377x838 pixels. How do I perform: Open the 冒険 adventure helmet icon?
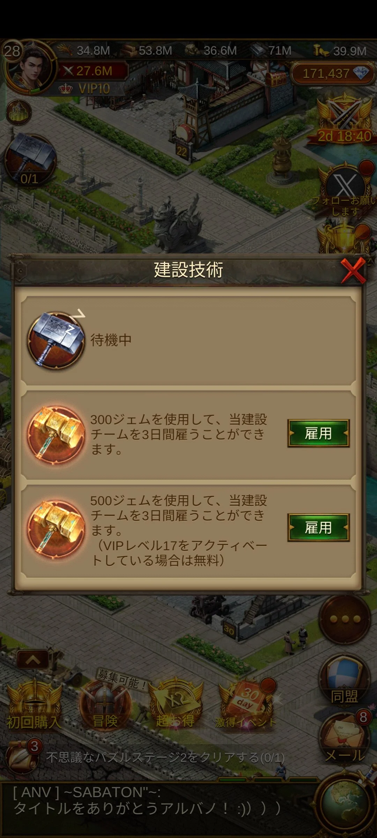pyautogui.click(x=105, y=705)
